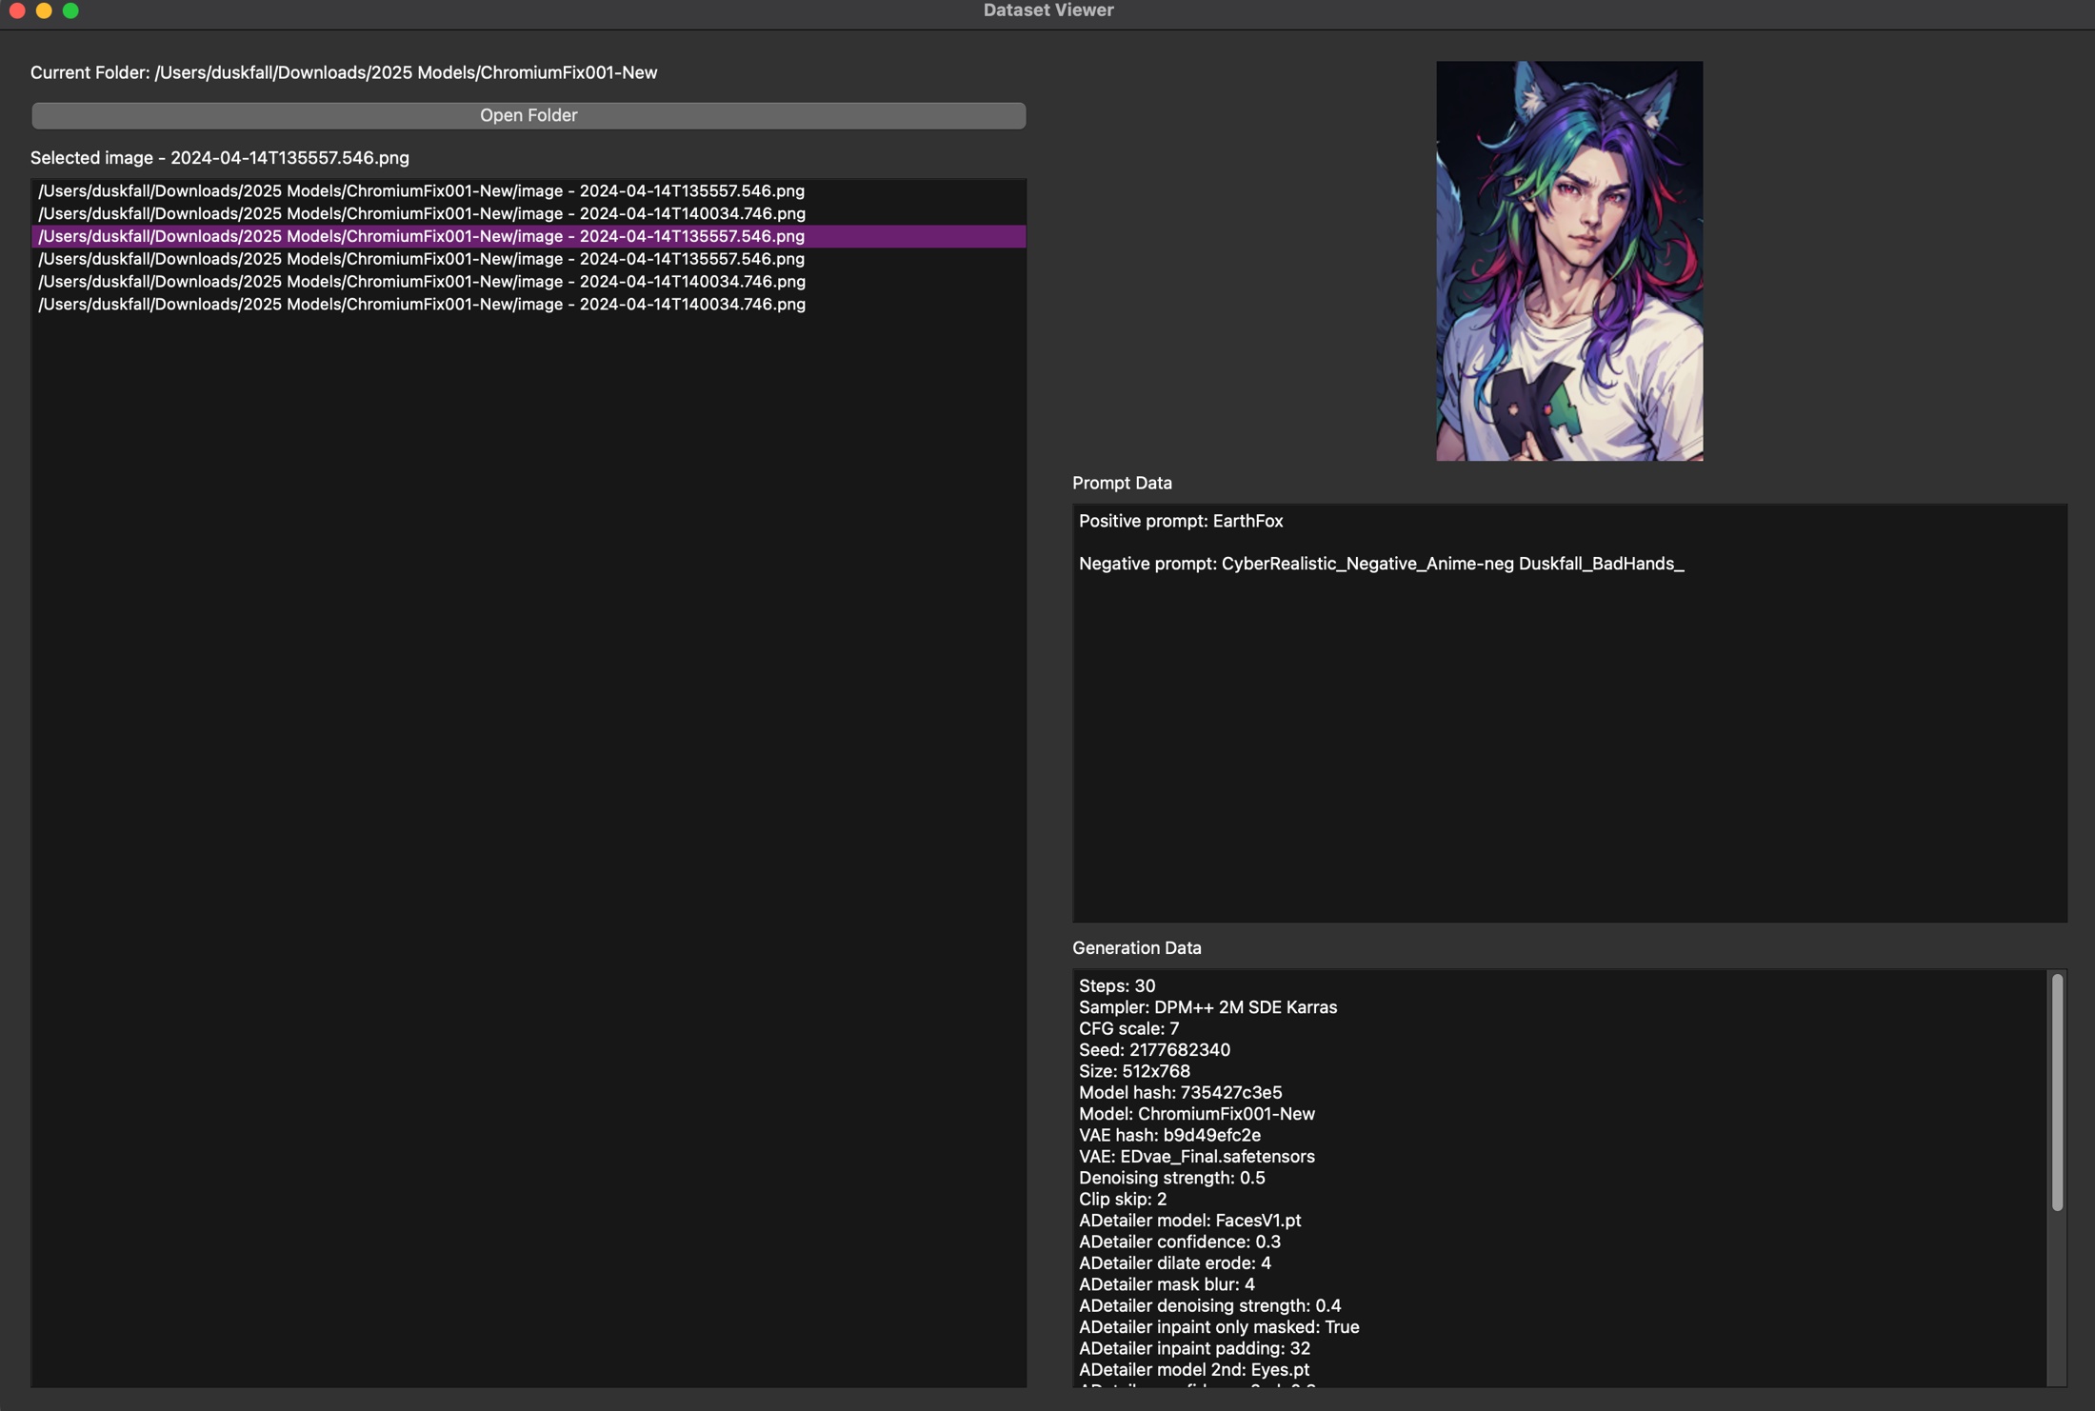Select the last file entry in the list
Screen dimensions: 2095x1411
(529, 304)
